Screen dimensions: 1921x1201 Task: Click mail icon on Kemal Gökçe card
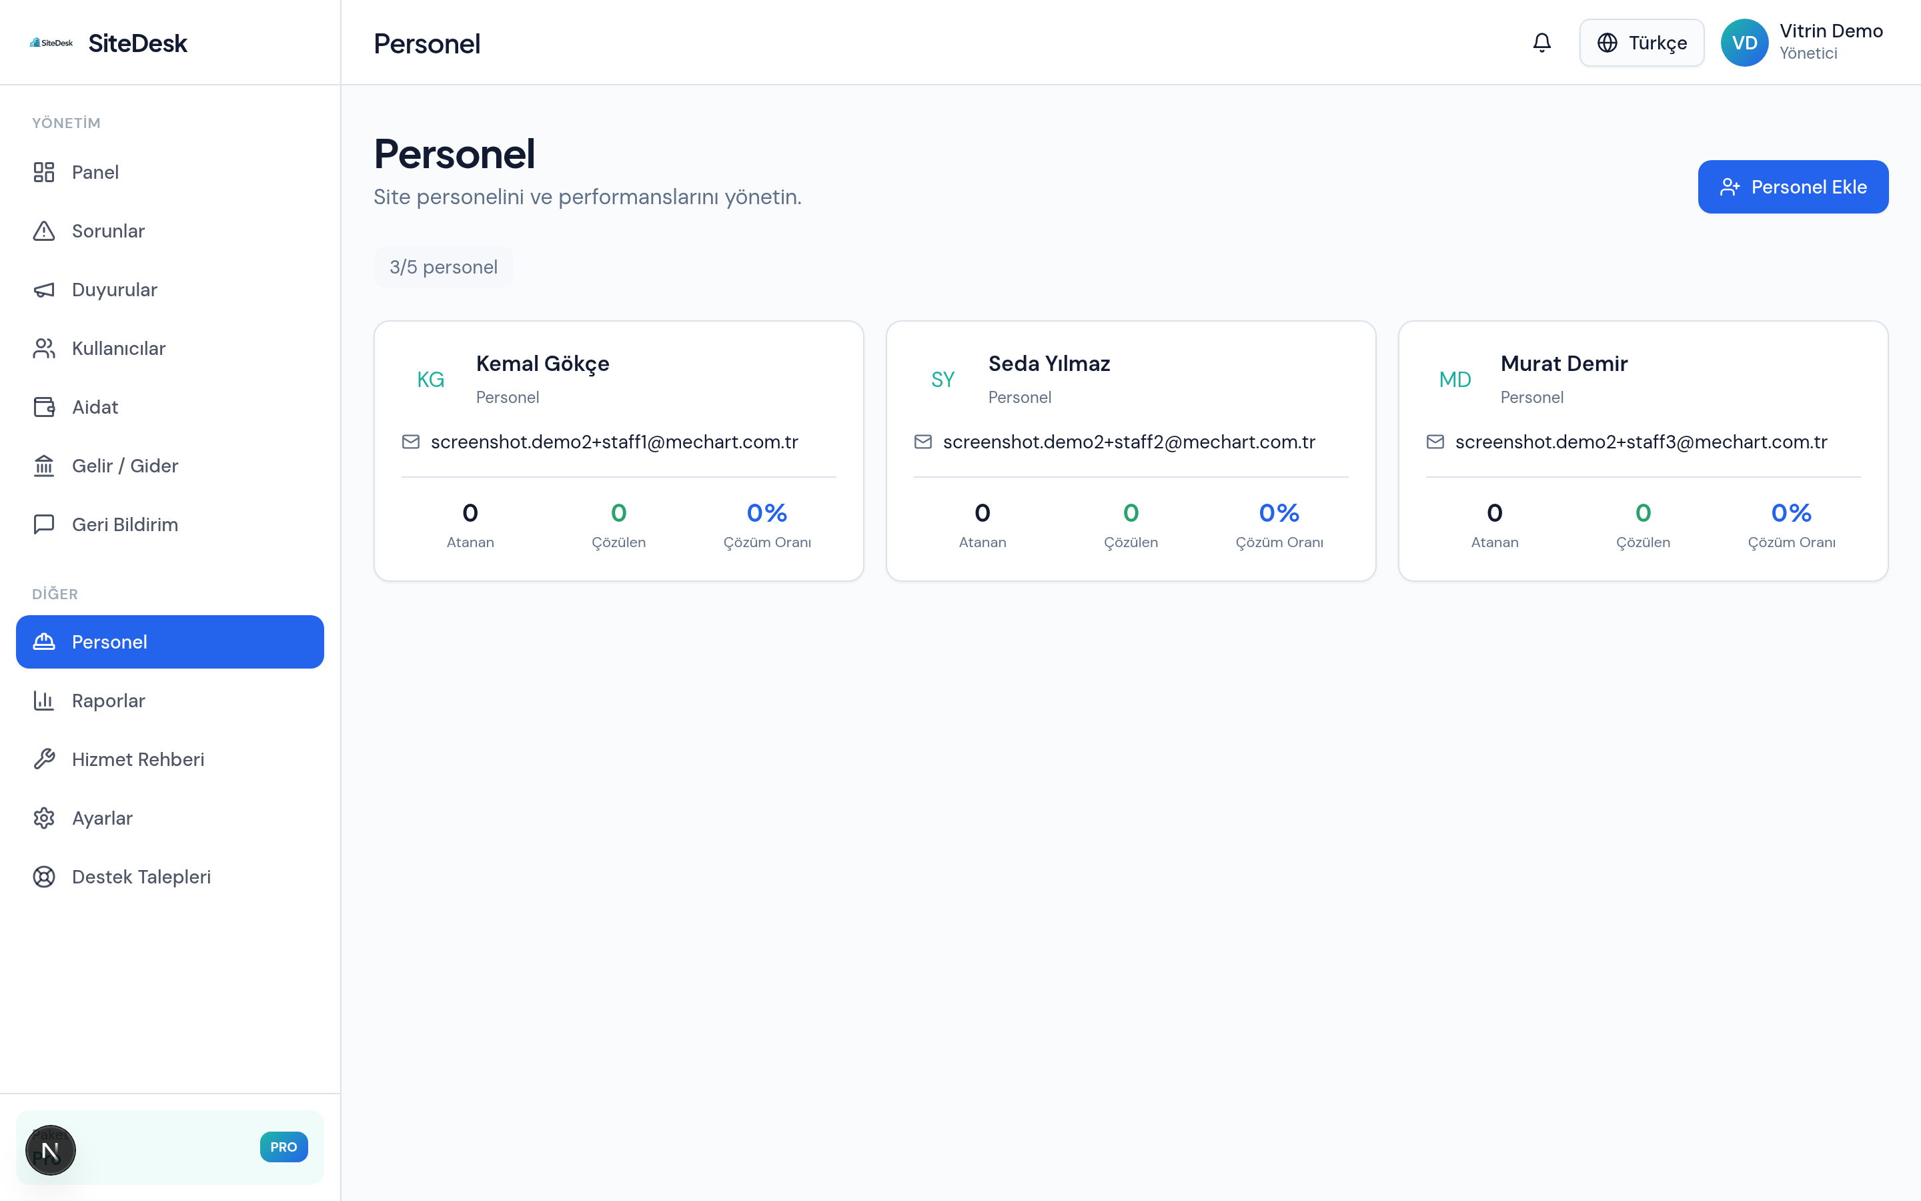[410, 442]
